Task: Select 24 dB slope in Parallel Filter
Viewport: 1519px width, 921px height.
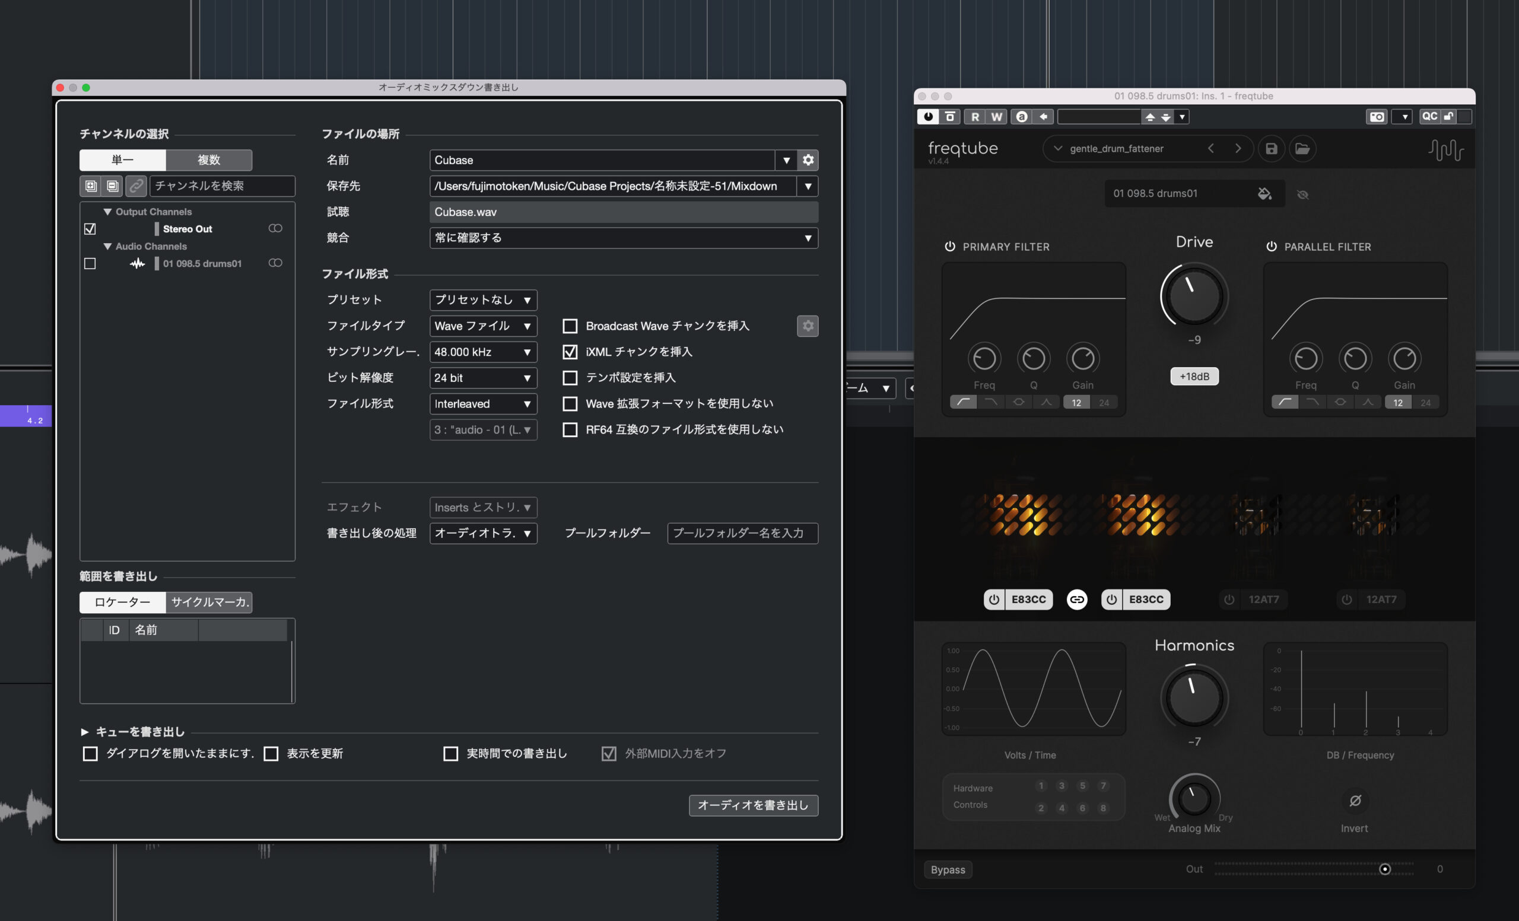Action: point(1425,402)
